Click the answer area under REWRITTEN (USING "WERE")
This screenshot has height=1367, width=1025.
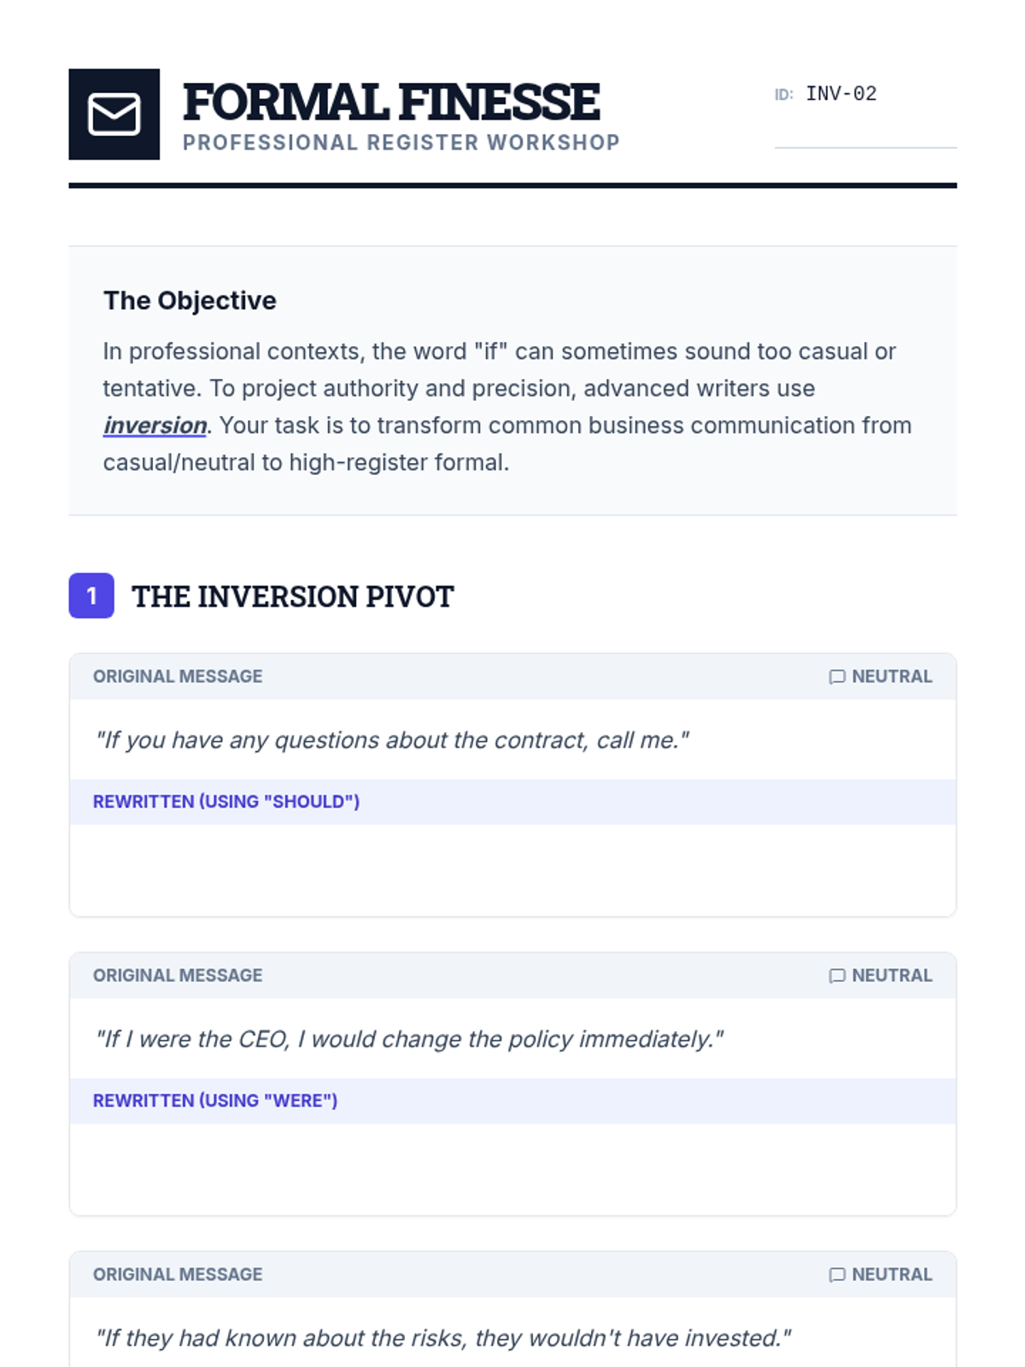(512, 1169)
